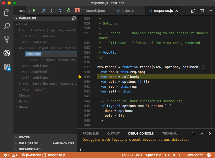
Task: Select the Debug Console tab
Action: click(x=141, y=133)
